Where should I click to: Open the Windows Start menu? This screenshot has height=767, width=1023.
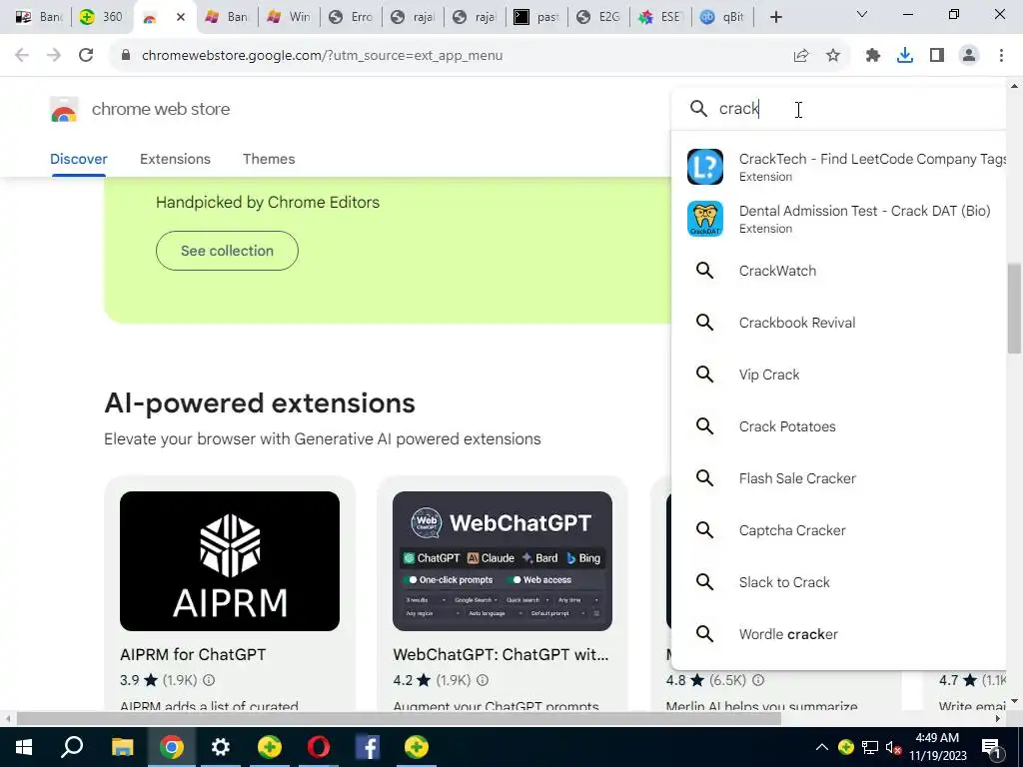pos(24,747)
